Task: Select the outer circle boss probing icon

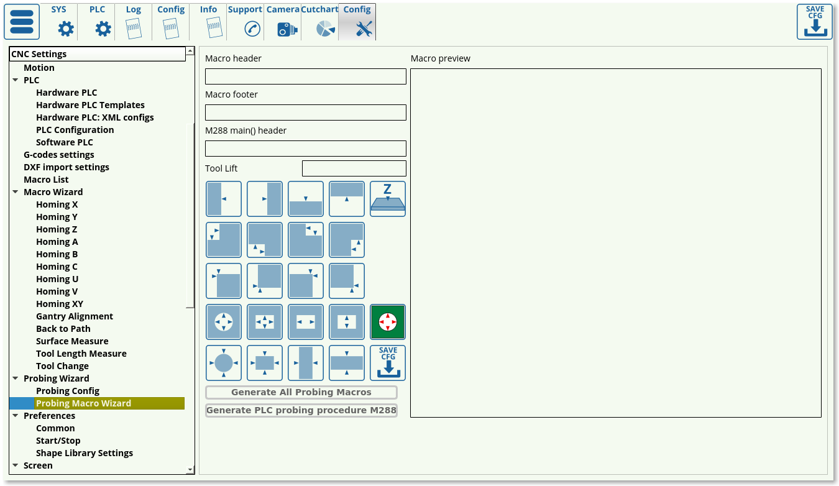Action: point(223,363)
